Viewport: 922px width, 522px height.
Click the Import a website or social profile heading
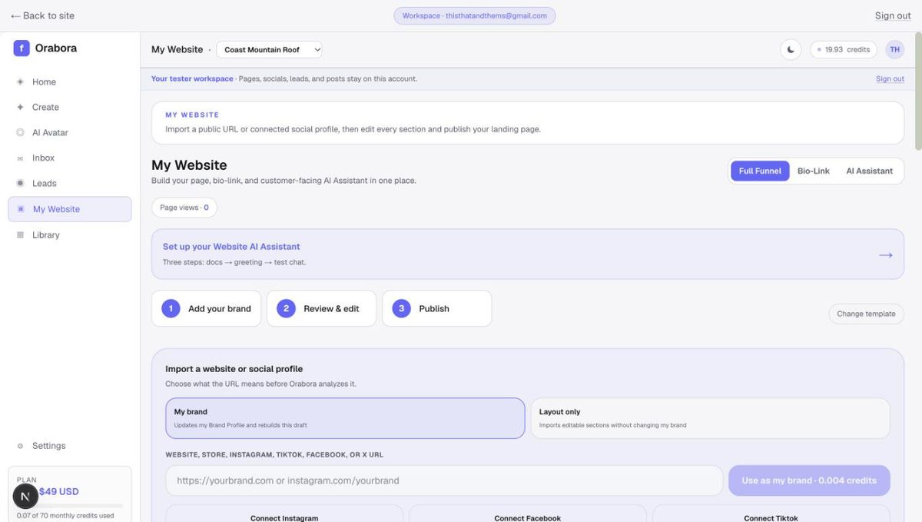click(234, 369)
